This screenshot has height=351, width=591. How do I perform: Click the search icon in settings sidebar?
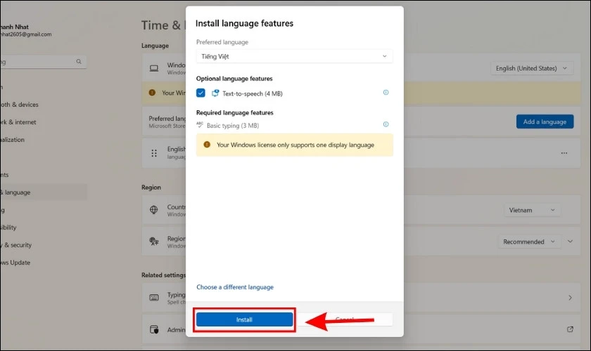click(x=78, y=61)
